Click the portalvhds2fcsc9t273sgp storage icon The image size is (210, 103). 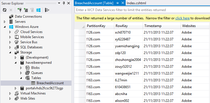tap(22, 88)
